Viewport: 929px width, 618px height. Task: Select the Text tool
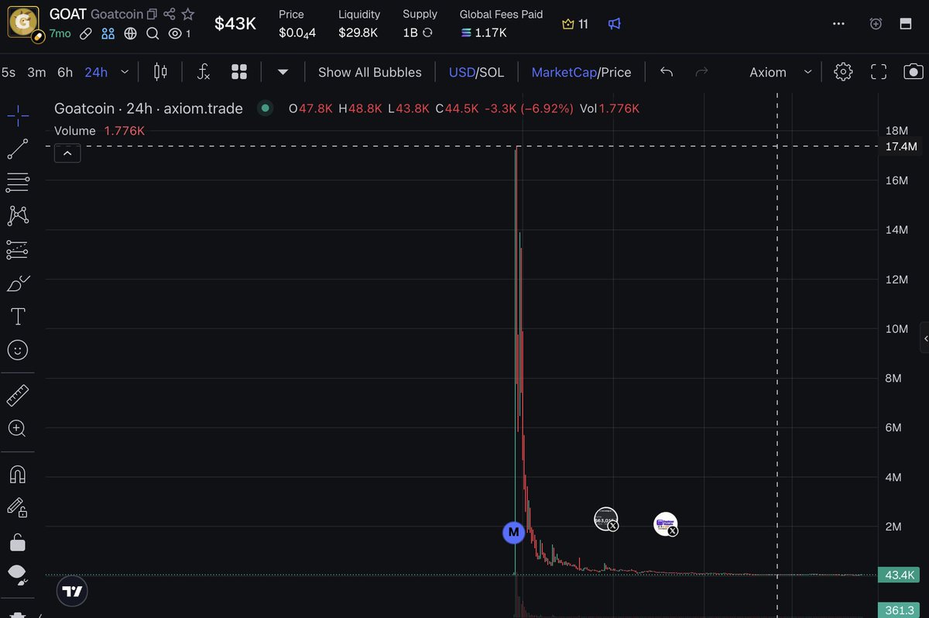coord(18,317)
